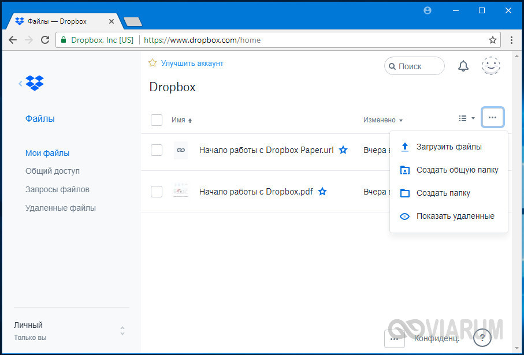Click the link icon of Paper.url file

click(181, 150)
